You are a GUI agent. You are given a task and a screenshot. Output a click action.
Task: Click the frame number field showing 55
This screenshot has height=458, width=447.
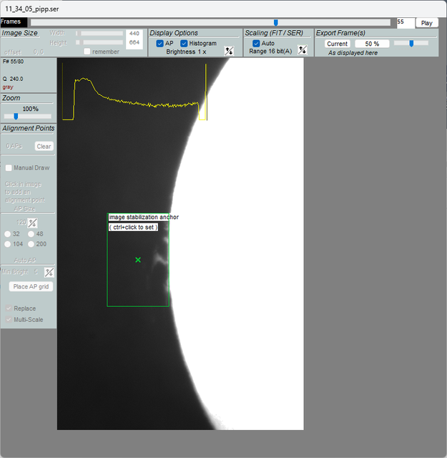[406, 23]
